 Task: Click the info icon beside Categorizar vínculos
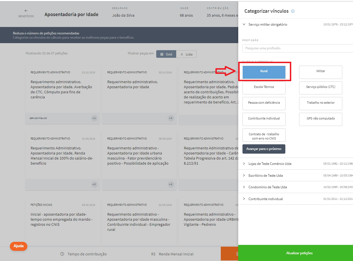pyautogui.click(x=293, y=11)
